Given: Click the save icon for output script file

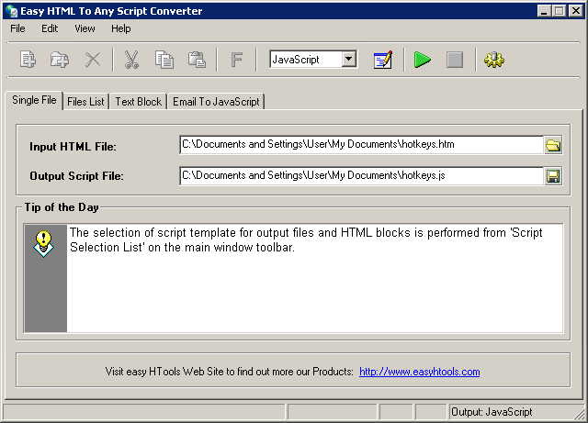Looking at the screenshot, I should [x=553, y=176].
